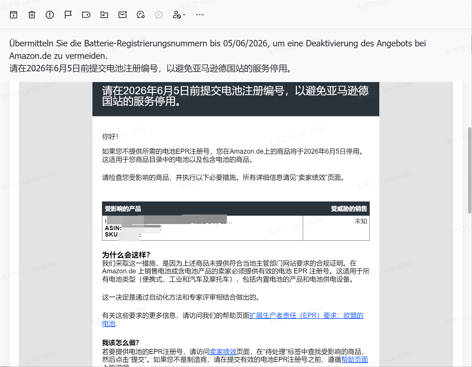Move the email to a folder
The image size is (472, 367).
(104, 14)
